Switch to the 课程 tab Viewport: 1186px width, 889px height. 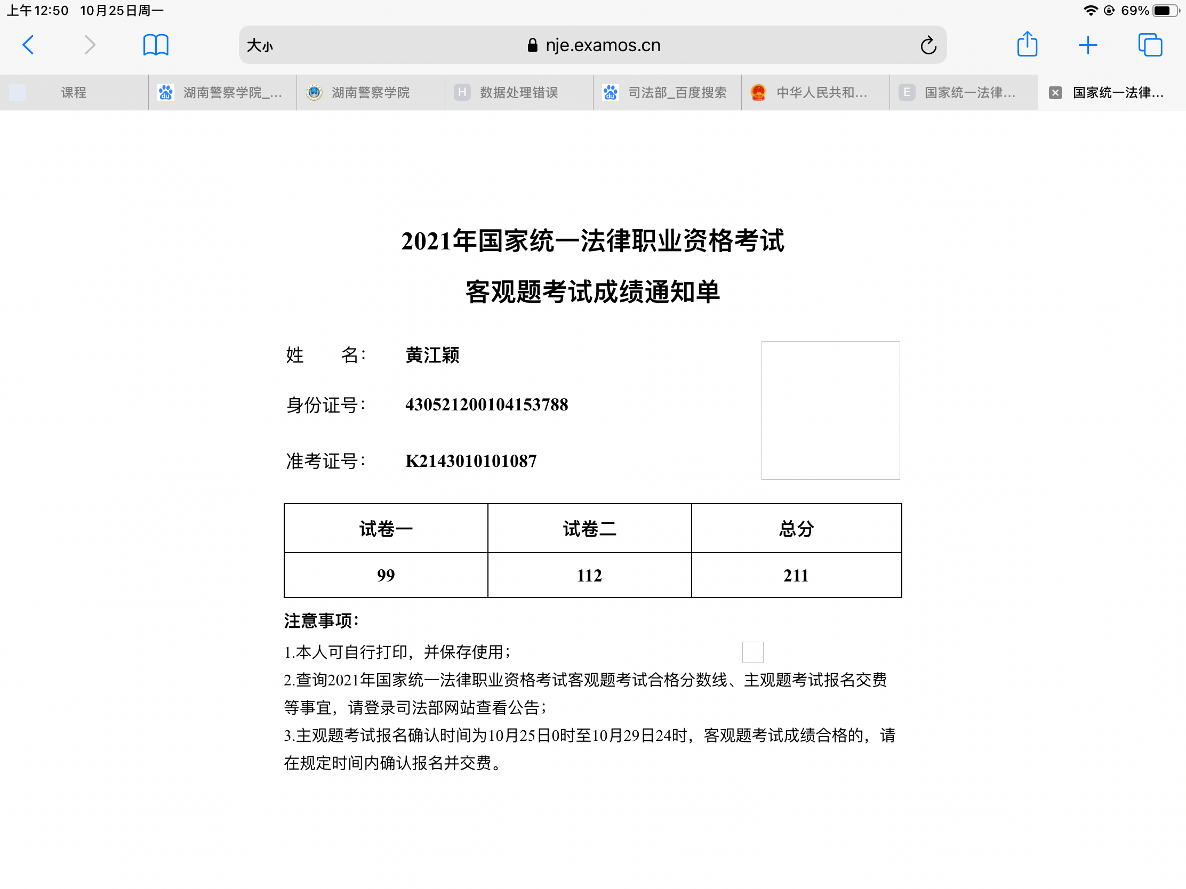(74, 93)
